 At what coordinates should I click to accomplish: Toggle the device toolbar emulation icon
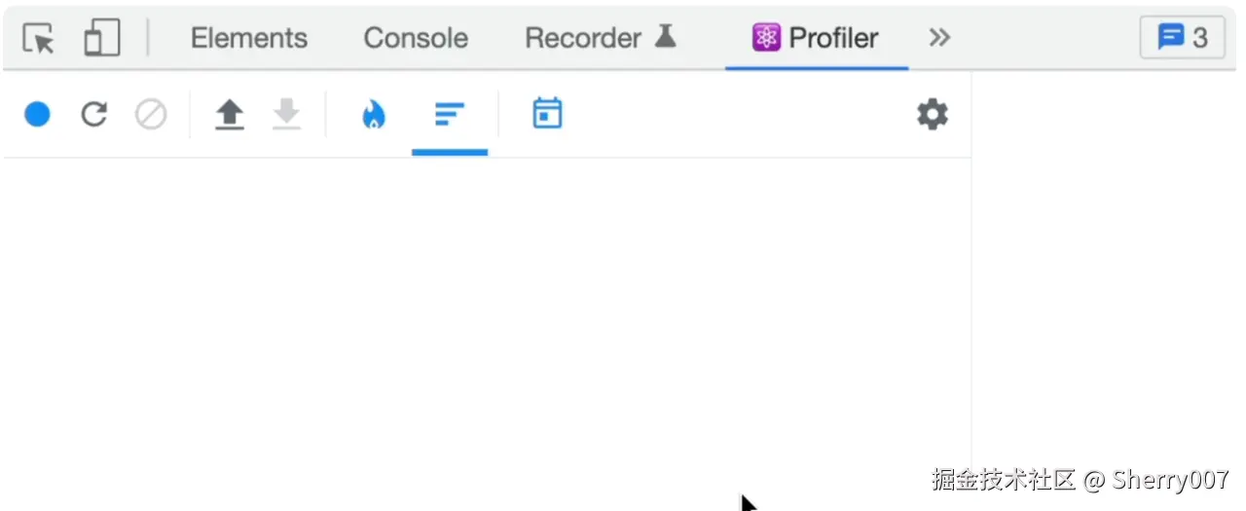coord(101,38)
